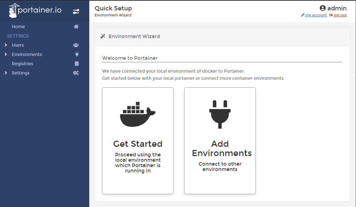
Task: Click the Environments plug icon in sidebar
Action: point(77,55)
